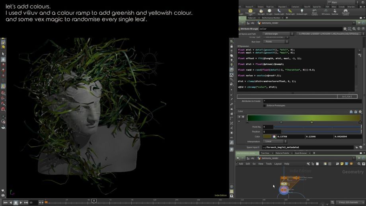This screenshot has height=206, width=366.
Task: Click the color picker wheel next to Color
Action: pos(274,136)
